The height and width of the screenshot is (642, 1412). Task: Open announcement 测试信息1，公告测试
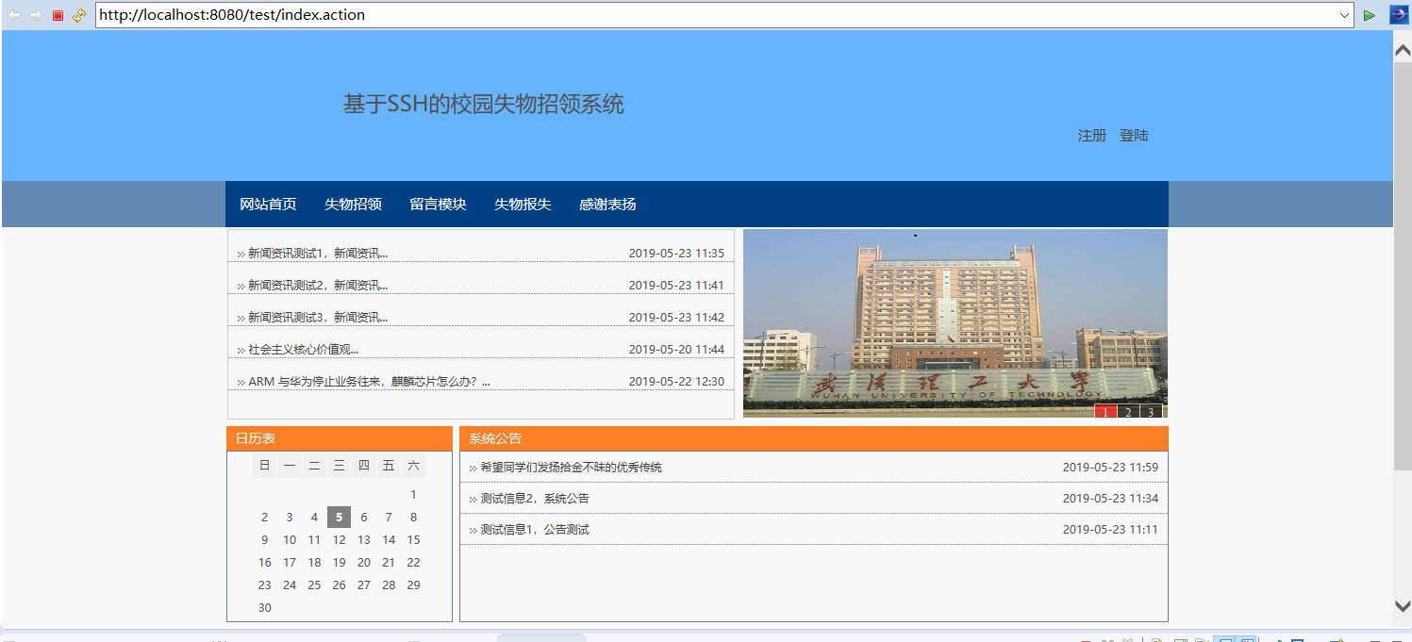535,530
